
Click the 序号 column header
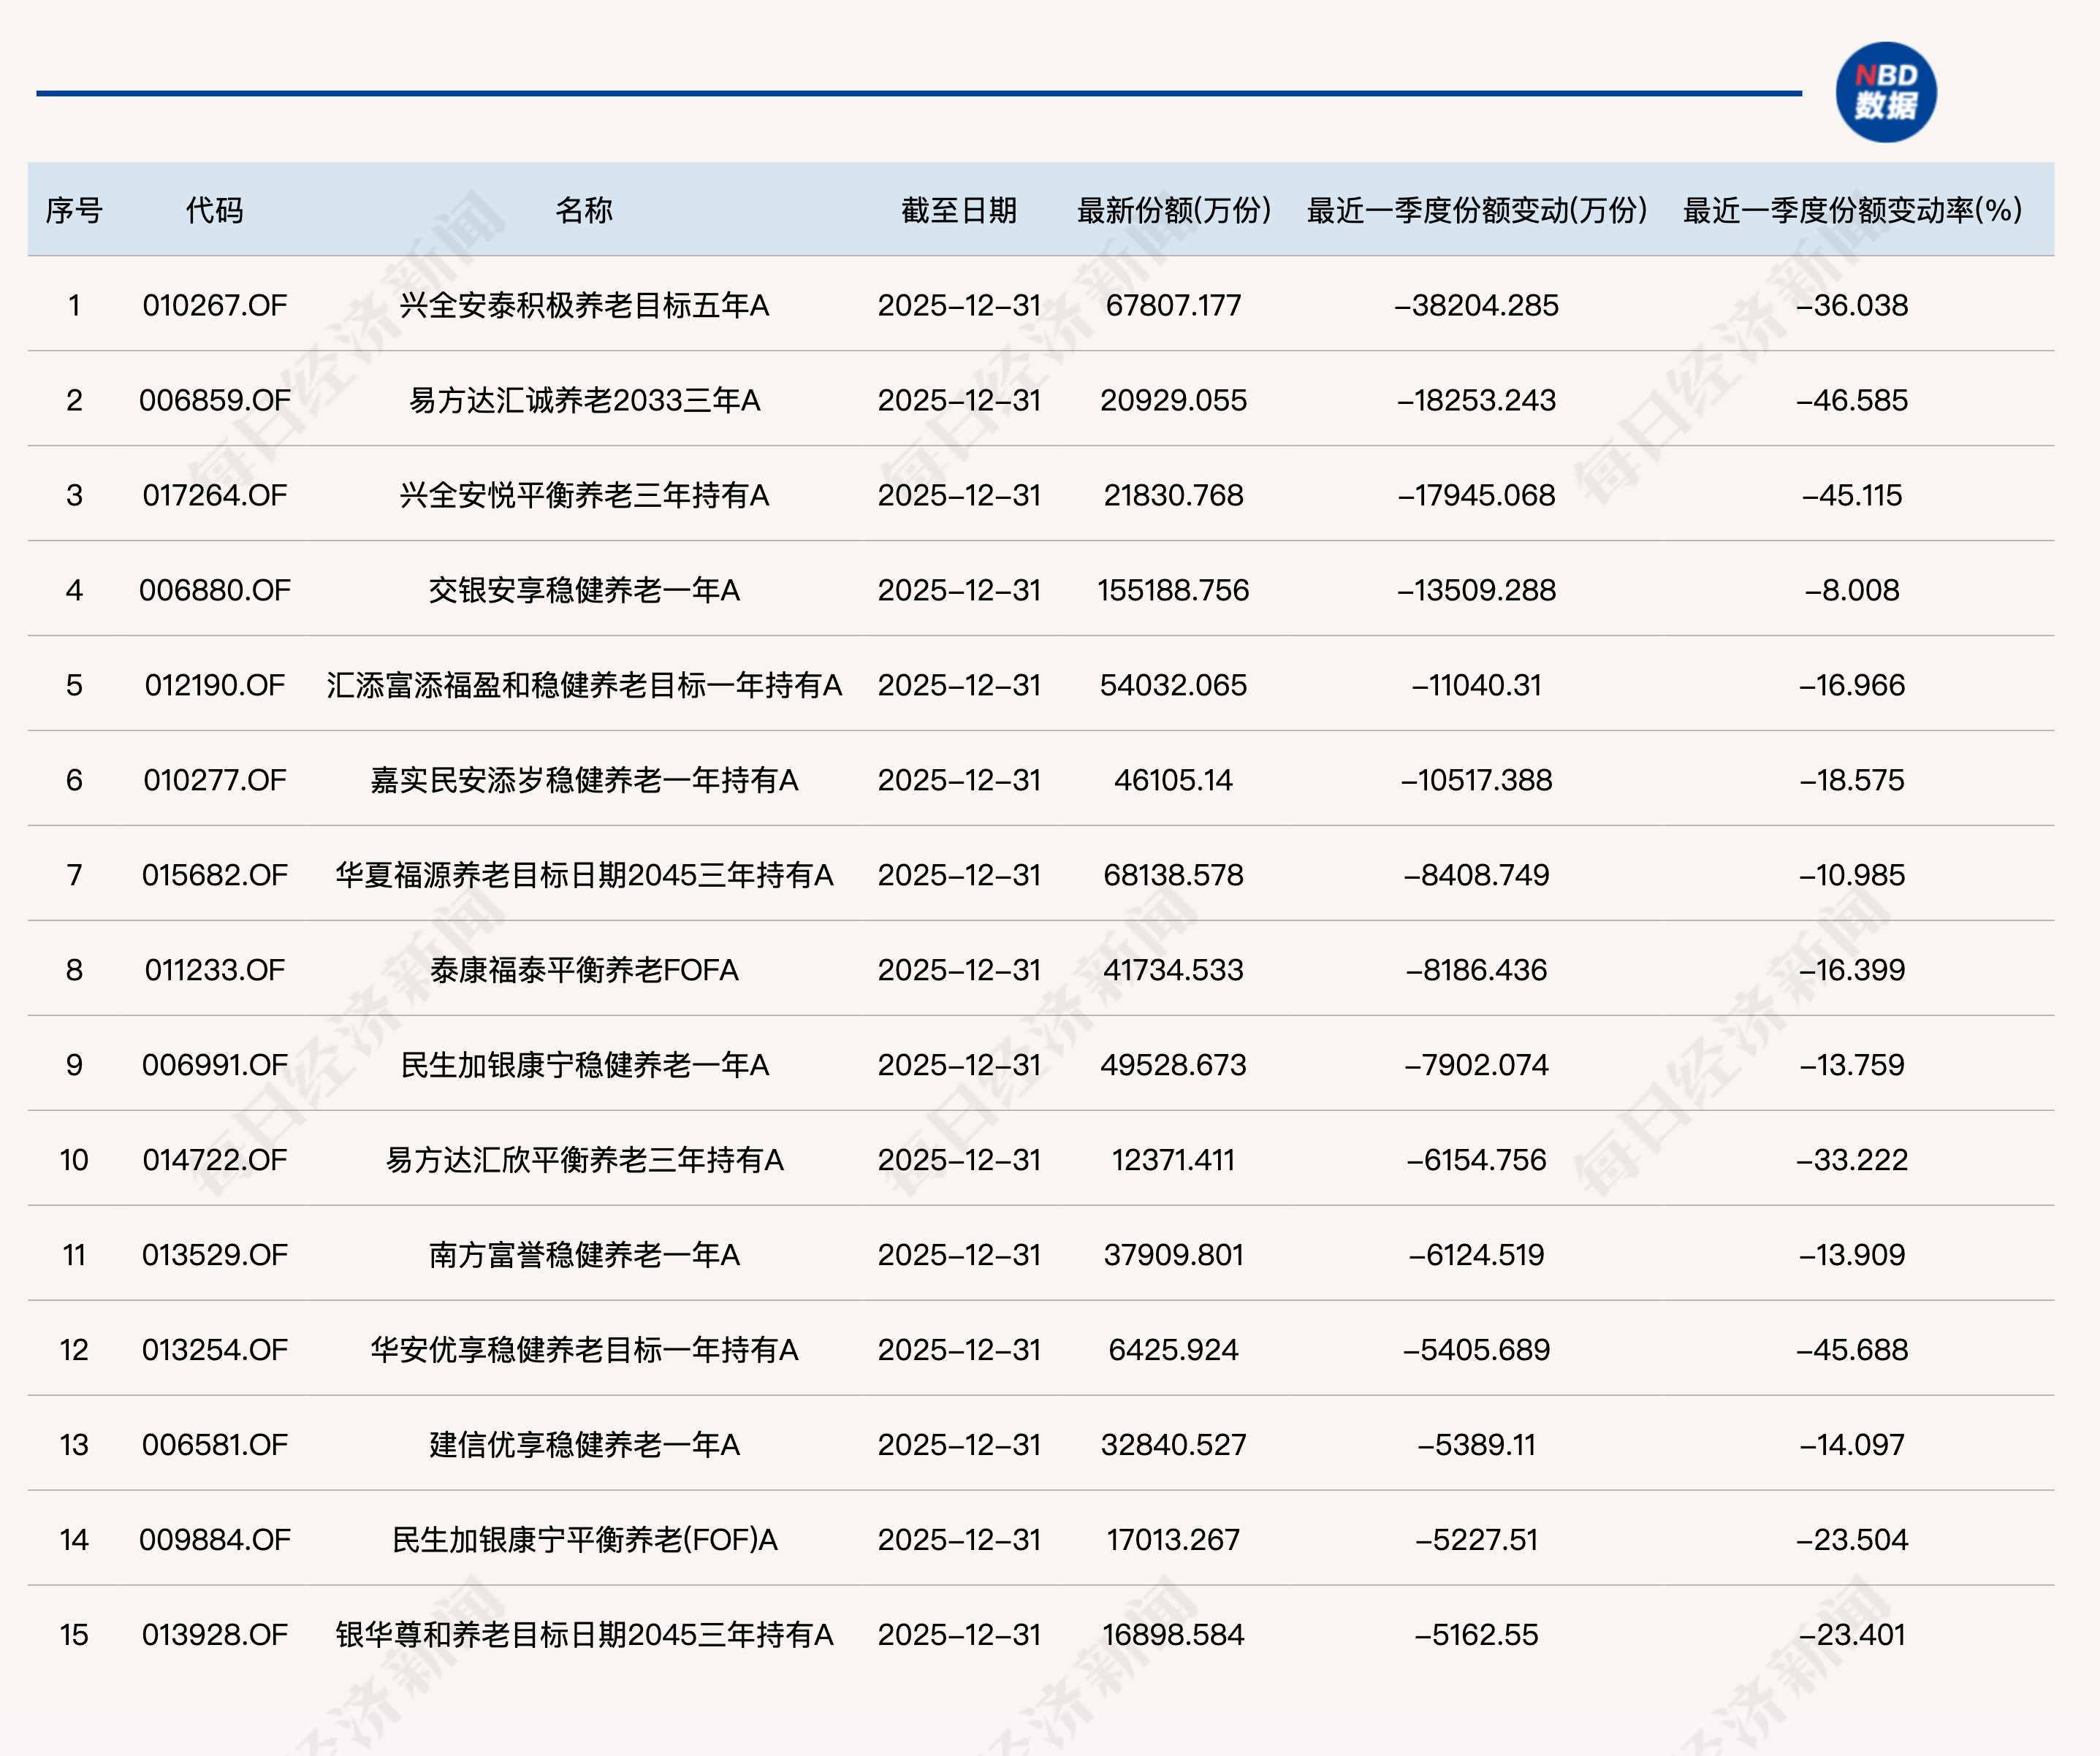(x=74, y=210)
